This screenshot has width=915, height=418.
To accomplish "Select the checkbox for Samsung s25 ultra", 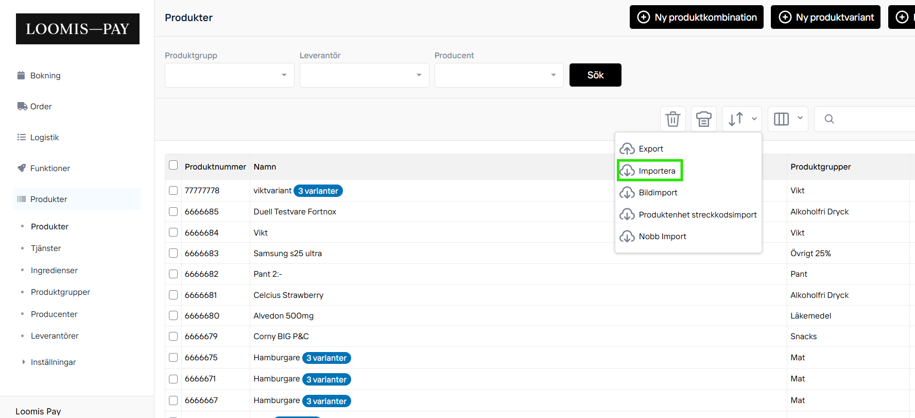I will [174, 254].
